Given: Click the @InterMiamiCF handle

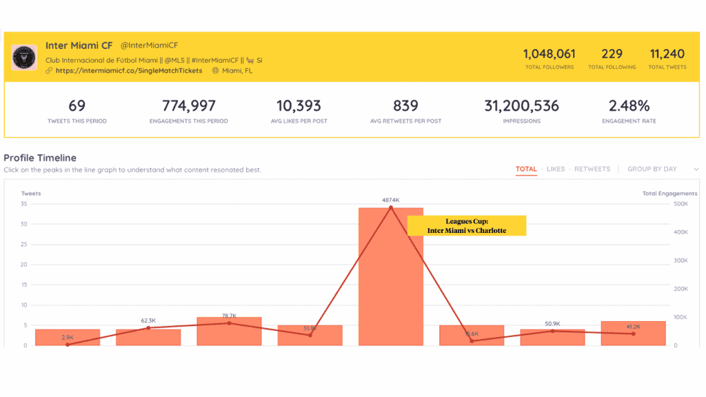Looking at the screenshot, I should (149, 45).
